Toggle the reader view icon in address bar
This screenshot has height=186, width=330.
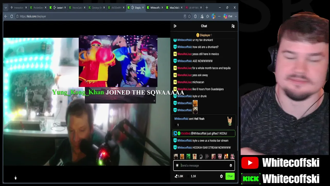coord(185,16)
